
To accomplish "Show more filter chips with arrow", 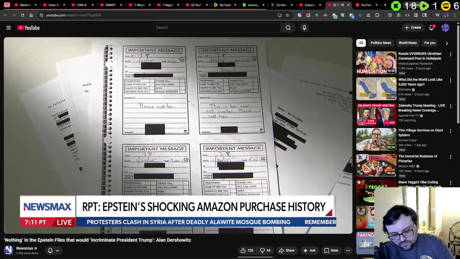I will (x=447, y=43).
